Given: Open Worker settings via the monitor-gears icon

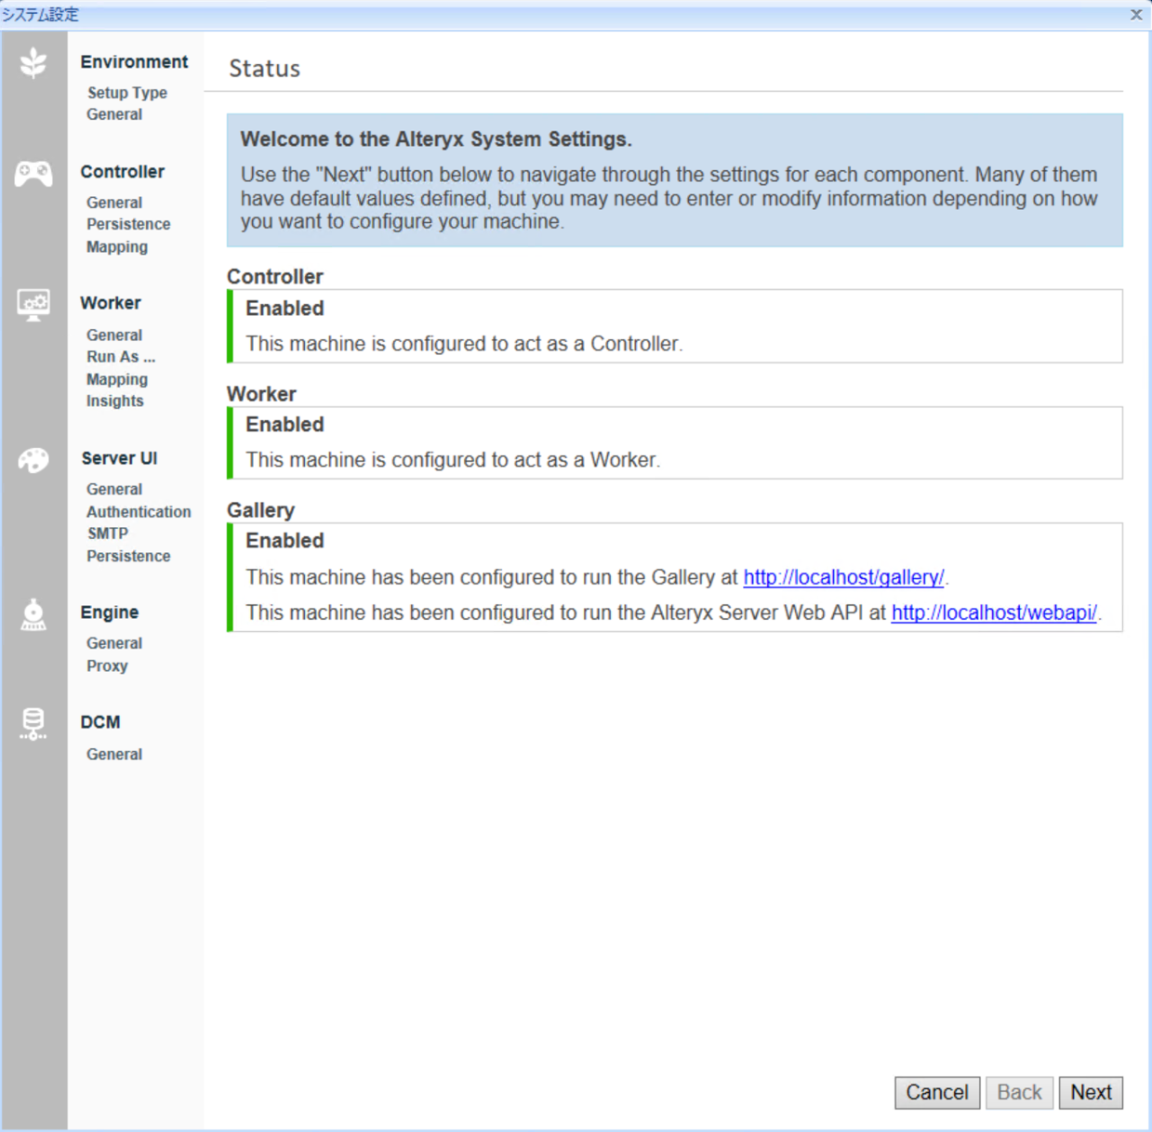Looking at the screenshot, I should coord(33,304).
